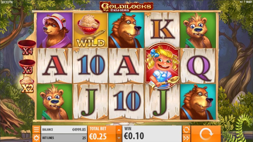Click the Goldilocks girl symbol

[x=162, y=66]
